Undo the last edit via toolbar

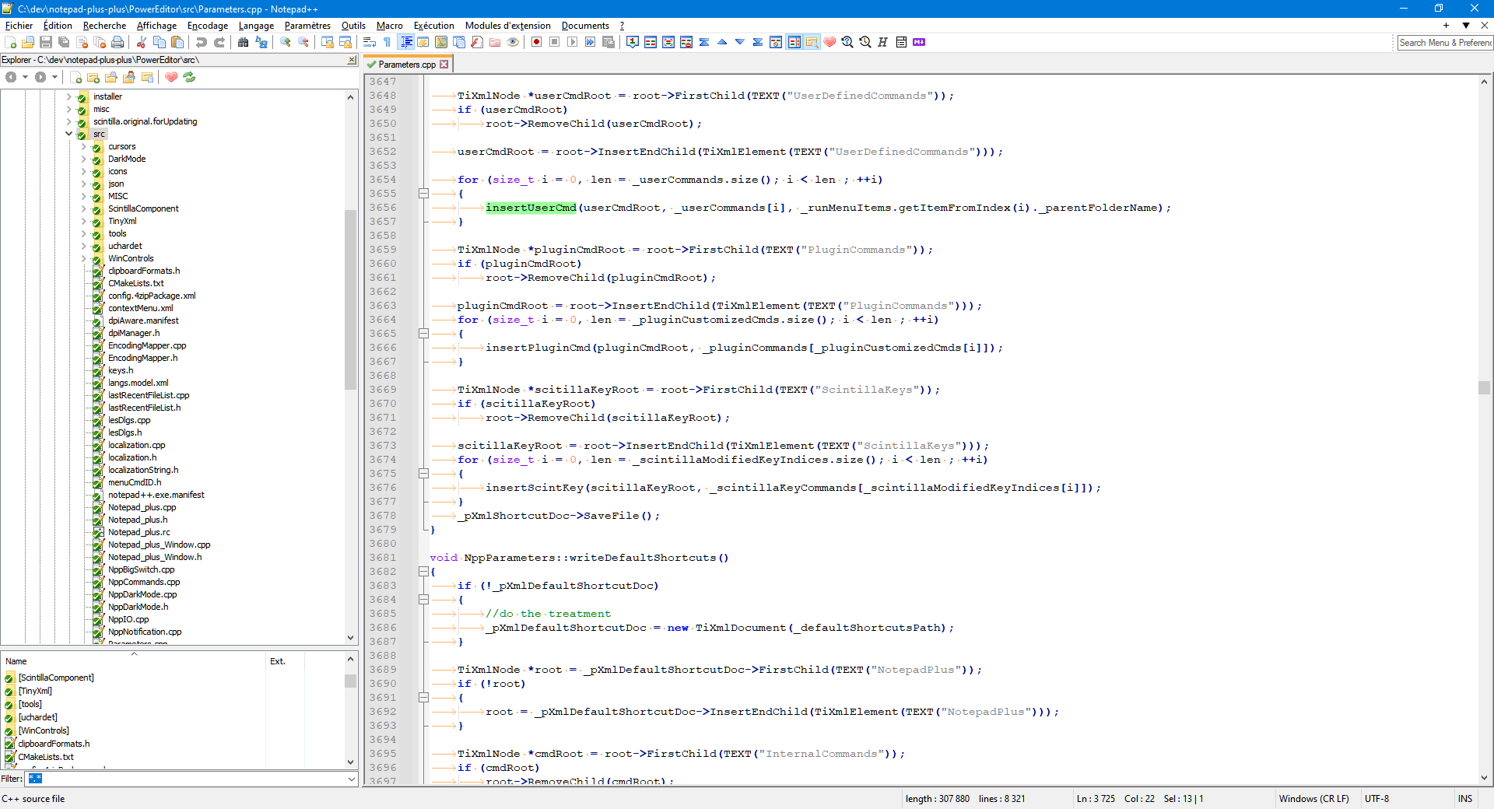[202, 42]
